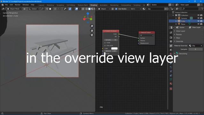Switch to the UV Editing workspace tab
Viewport: 204px width, 115px height.
pos(71,5)
